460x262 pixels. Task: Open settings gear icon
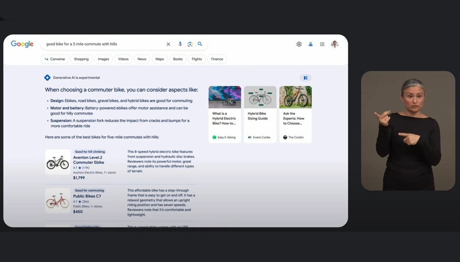[x=299, y=44]
